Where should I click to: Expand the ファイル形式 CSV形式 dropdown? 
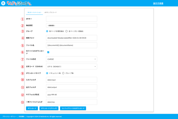[x=71, y=59]
